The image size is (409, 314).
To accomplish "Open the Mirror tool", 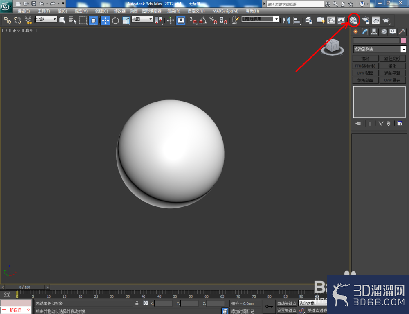I will [286, 20].
